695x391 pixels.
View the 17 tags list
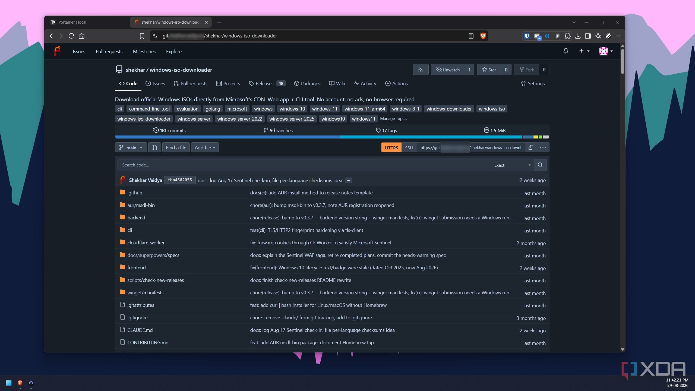tap(386, 130)
